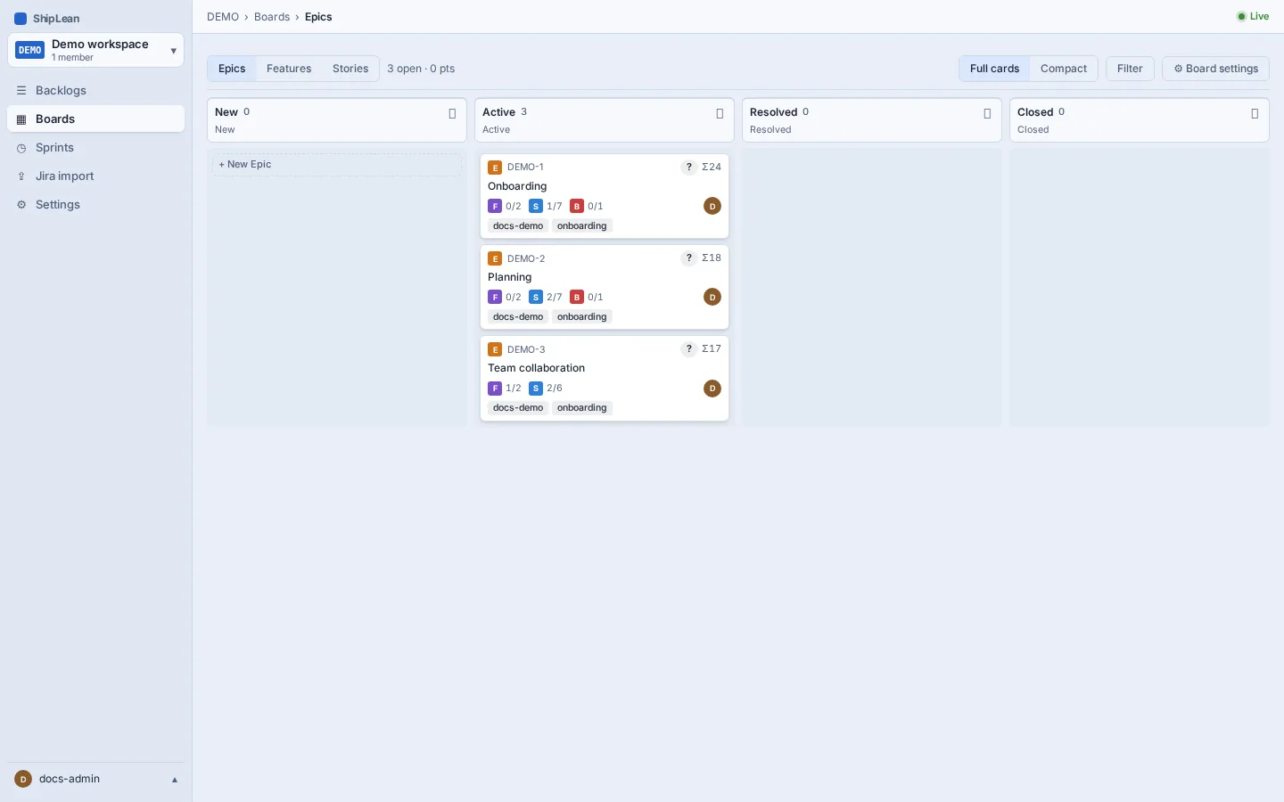Click the DEMO-3 issue key
The image size is (1284, 802).
point(526,349)
